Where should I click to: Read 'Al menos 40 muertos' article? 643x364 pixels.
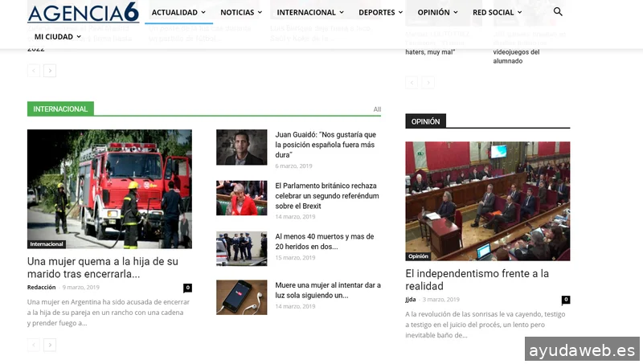pyautogui.click(x=325, y=241)
